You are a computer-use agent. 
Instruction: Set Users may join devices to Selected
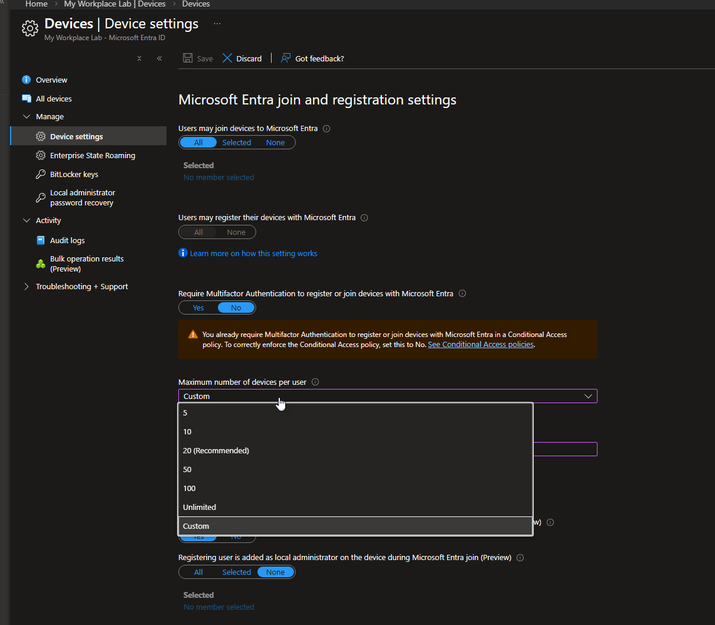237,142
